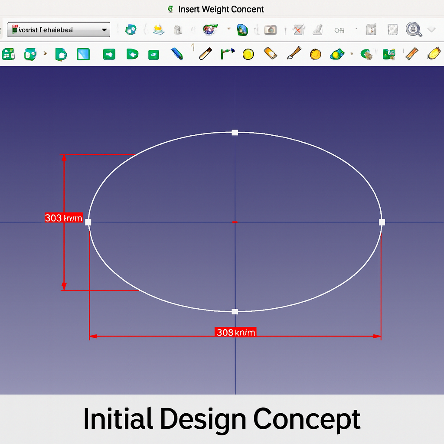Select the zoom magnifier tool
The width and height of the screenshot is (444, 444).
click(414, 30)
